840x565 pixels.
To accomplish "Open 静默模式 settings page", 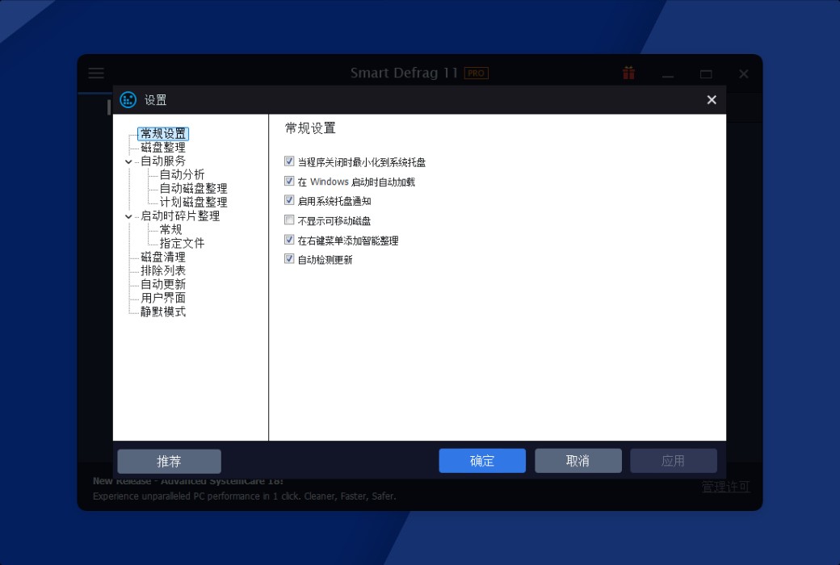I will [163, 312].
